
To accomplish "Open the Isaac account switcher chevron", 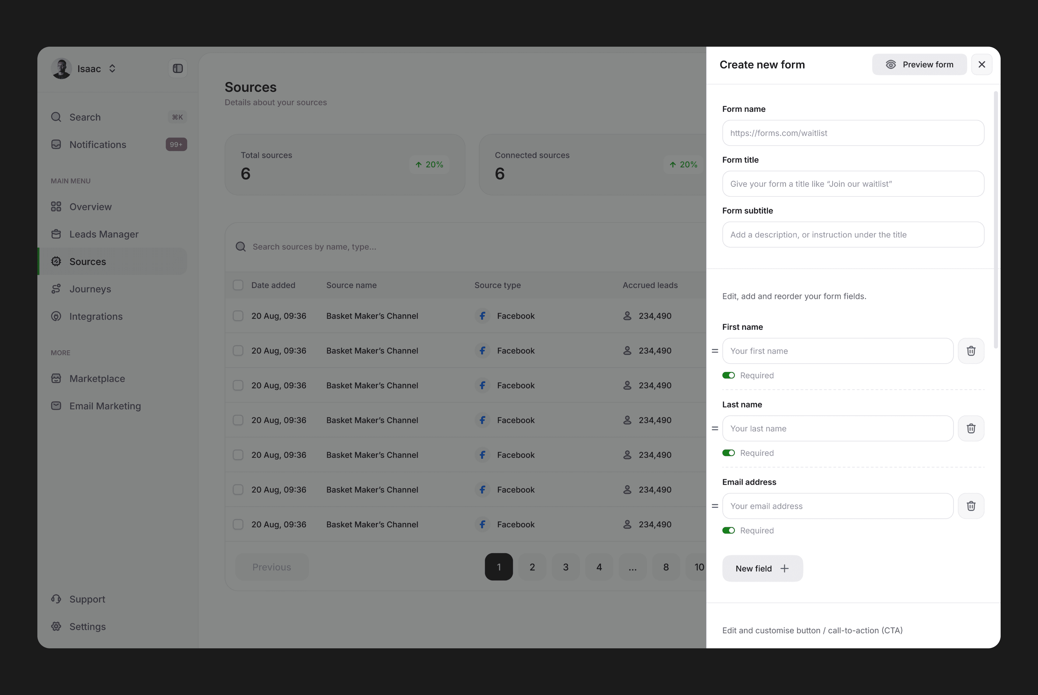I will click(x=112, y=68).
